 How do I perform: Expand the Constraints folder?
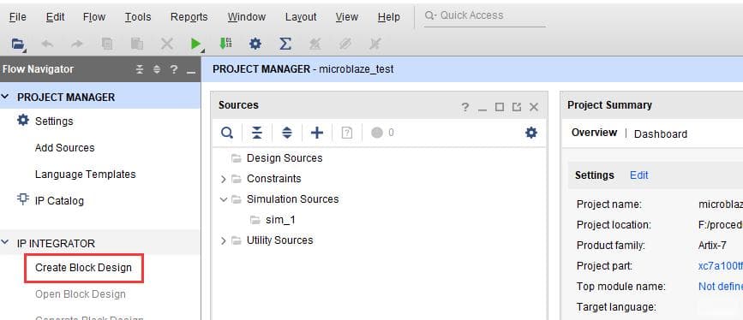(224, 179)
